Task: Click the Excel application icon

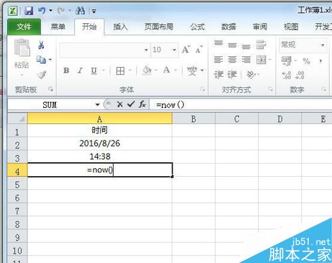Action: point(13,11)
